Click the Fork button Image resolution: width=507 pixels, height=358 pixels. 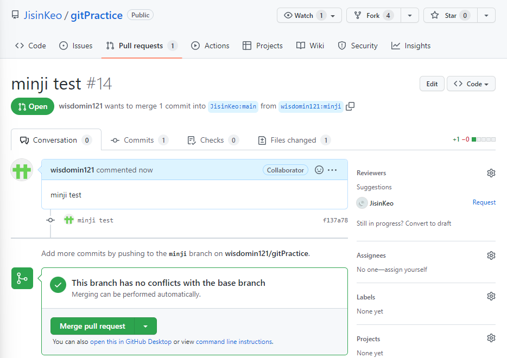click(x=373, y=16)
